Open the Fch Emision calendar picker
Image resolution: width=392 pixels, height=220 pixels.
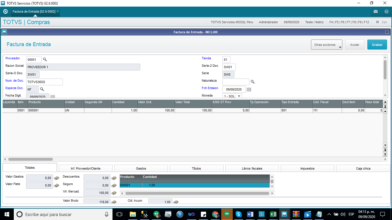point(249,90)
